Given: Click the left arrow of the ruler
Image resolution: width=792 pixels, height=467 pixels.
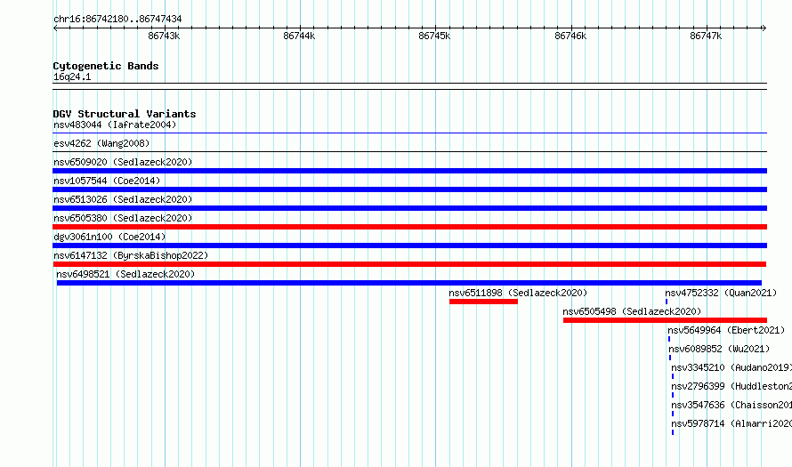Looking at the screenshot, I should [x=55, y=28].
